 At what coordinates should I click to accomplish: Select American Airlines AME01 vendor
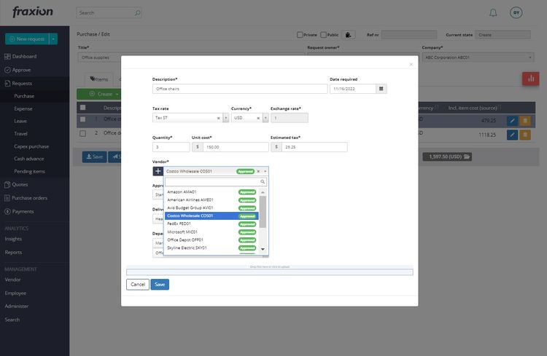point(212,200)
